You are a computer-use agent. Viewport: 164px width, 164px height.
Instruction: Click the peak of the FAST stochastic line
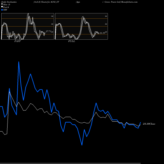tap(28, 14)
